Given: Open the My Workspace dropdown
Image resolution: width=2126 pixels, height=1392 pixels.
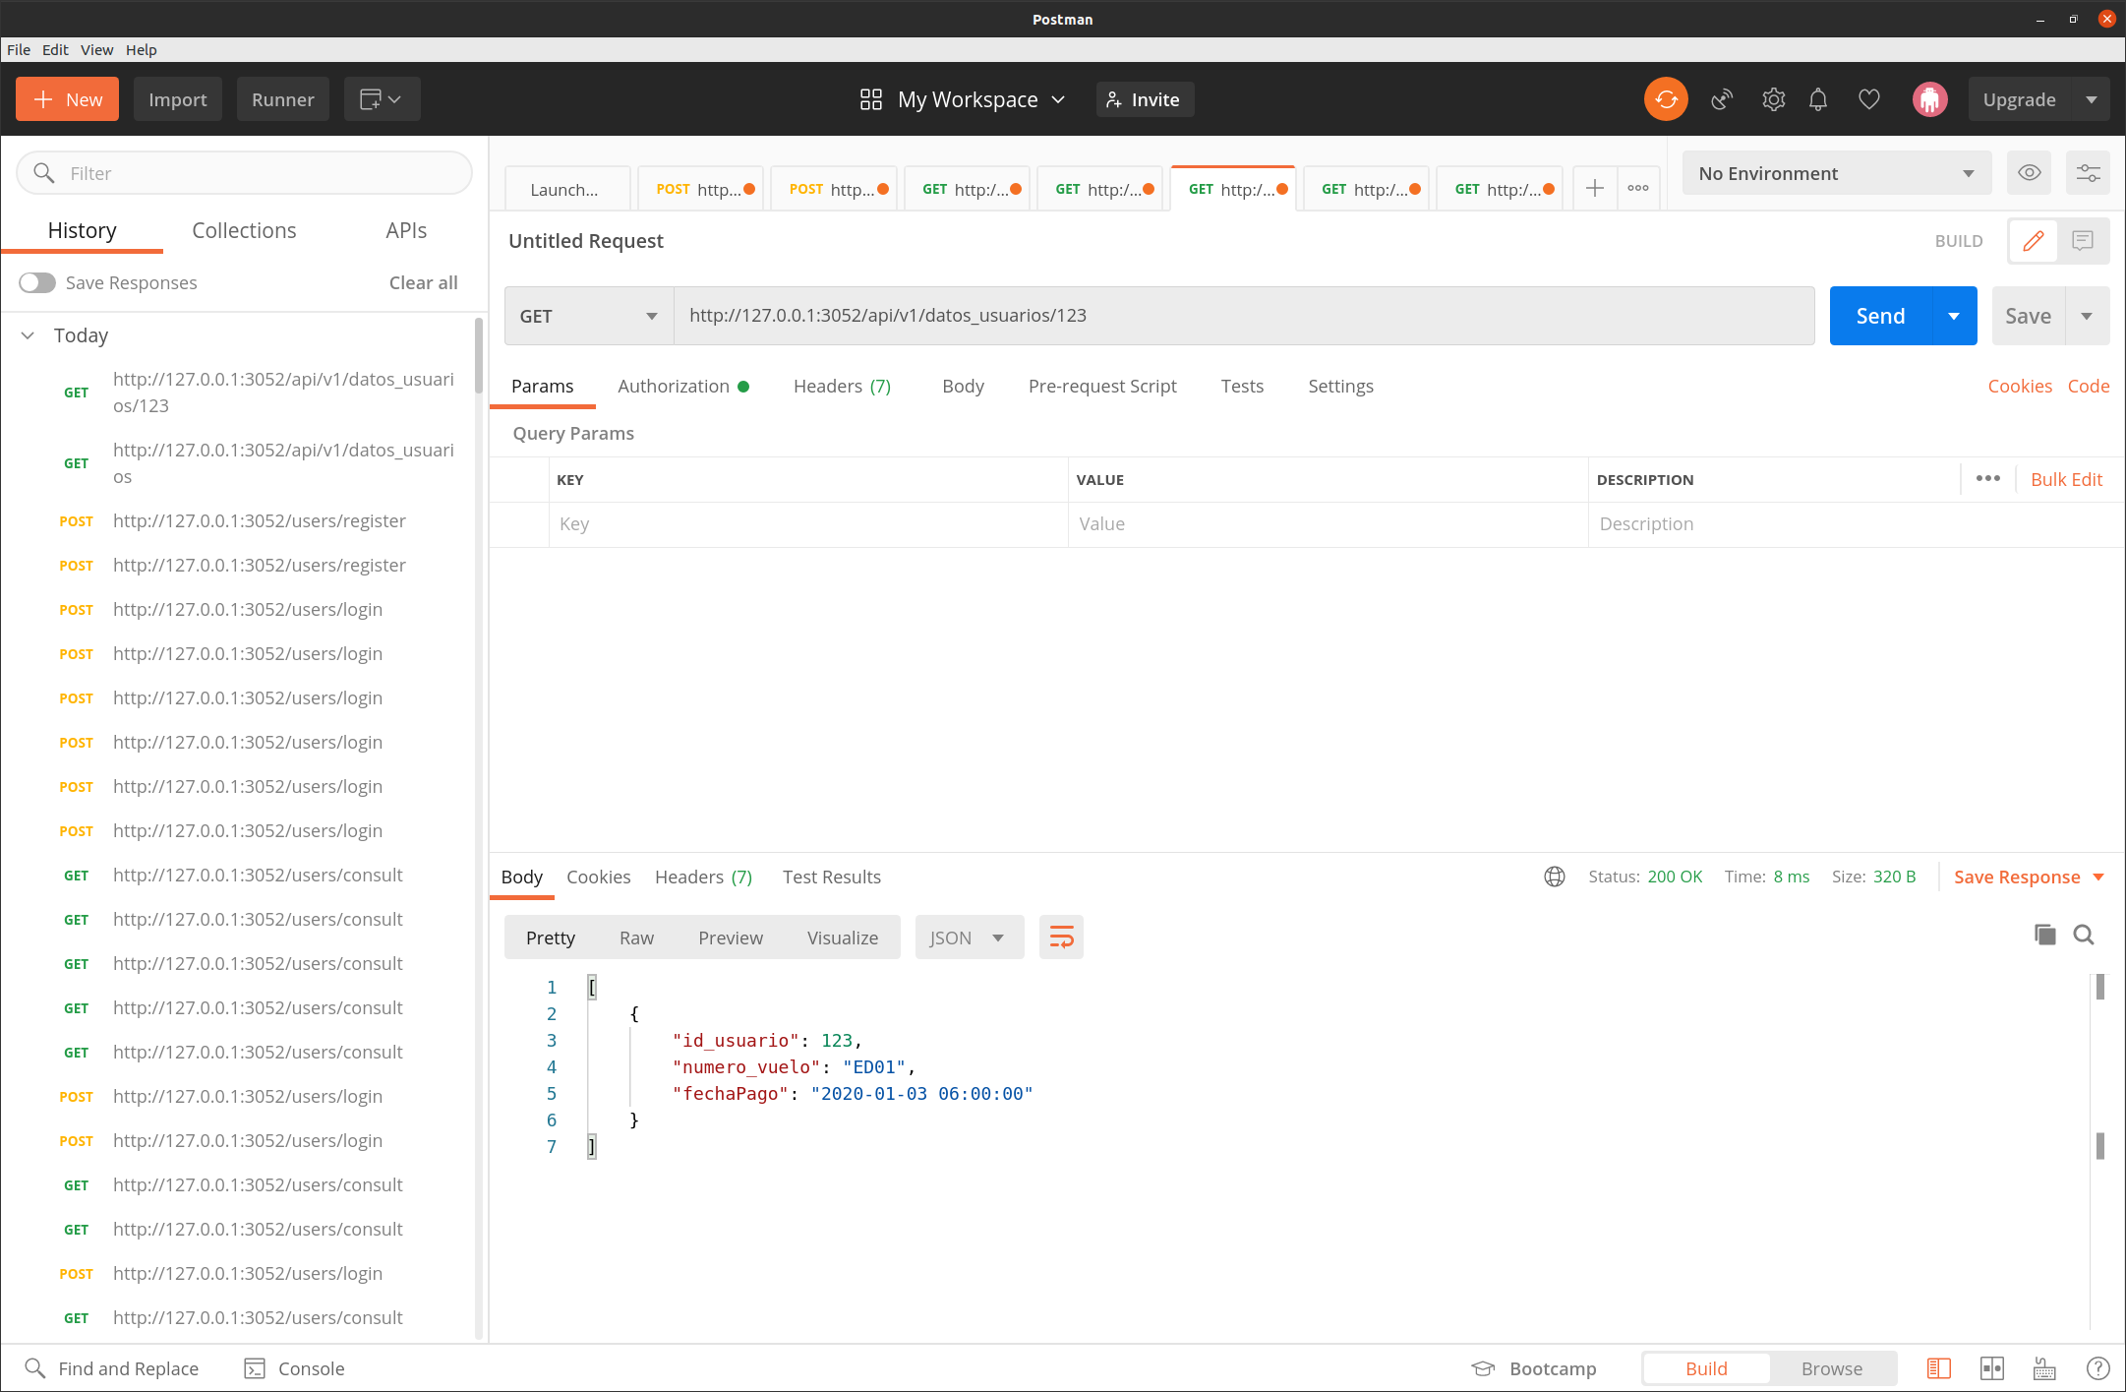Looking at the screenshot, I should click(x=963, y=99).
